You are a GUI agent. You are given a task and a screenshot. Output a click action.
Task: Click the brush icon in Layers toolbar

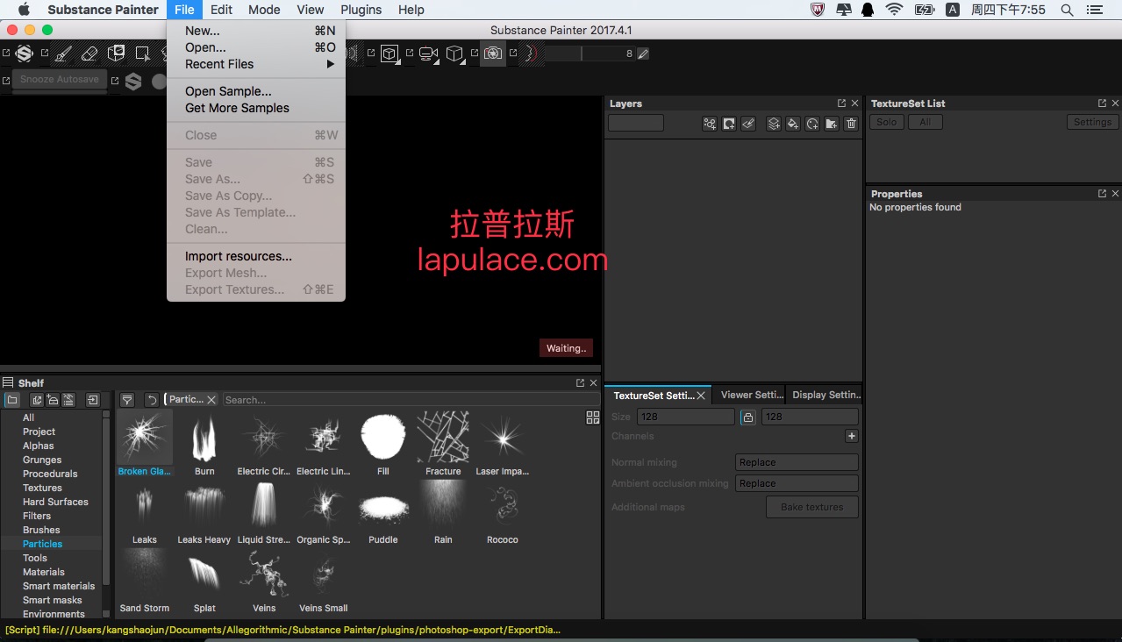pyautogui.click(x=748, y=124)
